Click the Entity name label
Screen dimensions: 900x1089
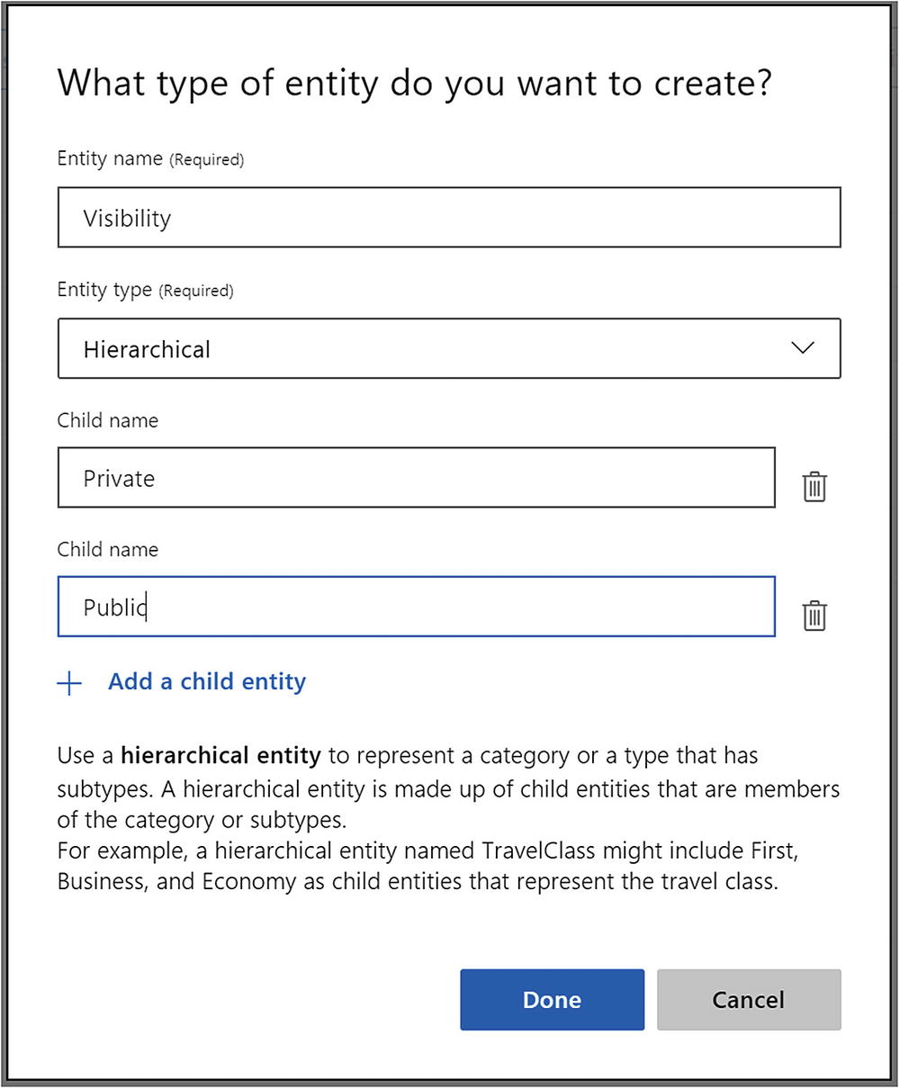pos(109,159)
